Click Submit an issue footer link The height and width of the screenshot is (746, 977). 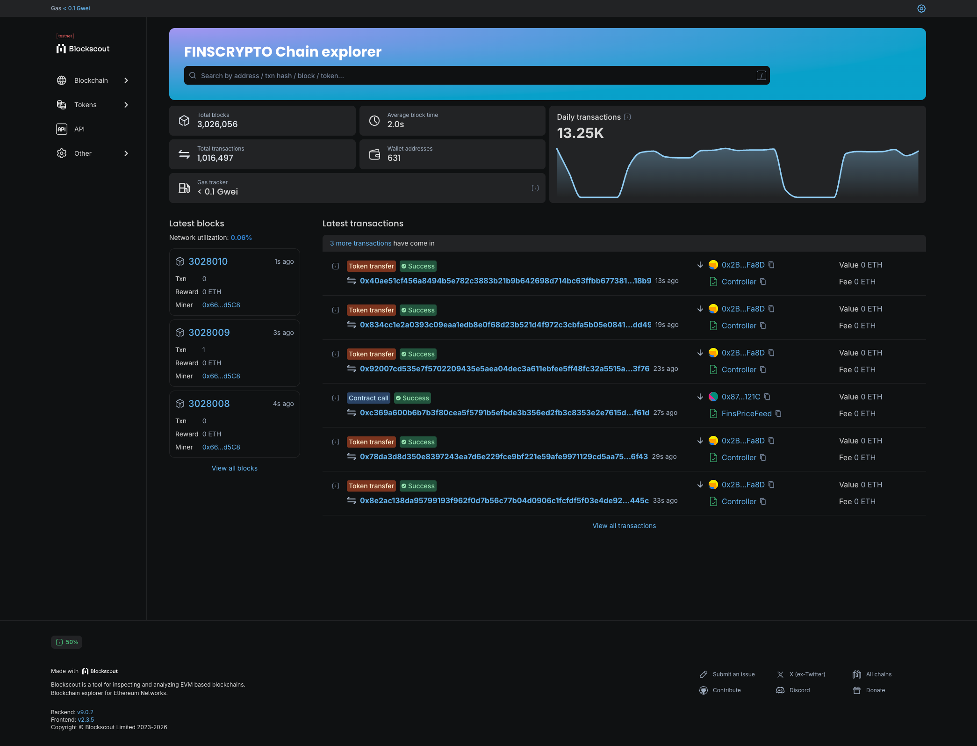pos(727,674)
